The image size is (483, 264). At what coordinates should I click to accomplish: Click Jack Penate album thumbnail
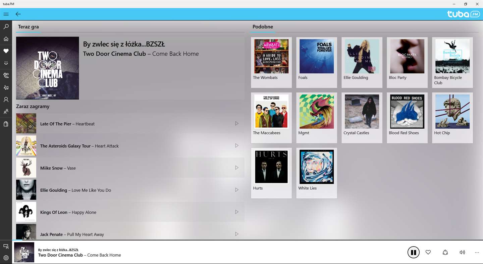[x=26, y=232]
